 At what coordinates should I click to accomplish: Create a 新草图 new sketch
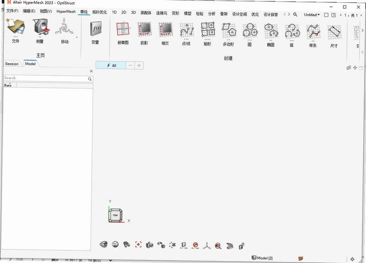pyautogui.click(x=123, y=29)
